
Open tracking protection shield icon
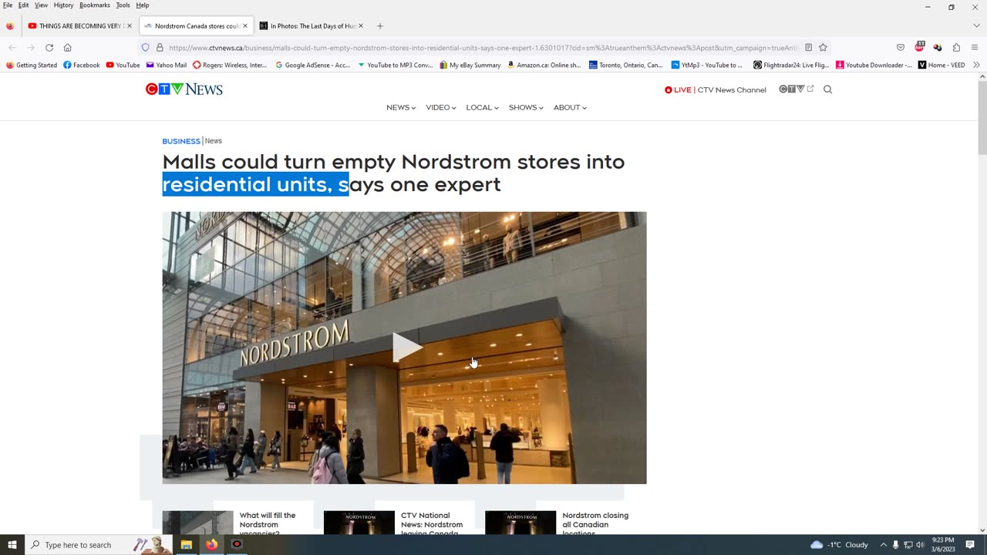(145, 47)
